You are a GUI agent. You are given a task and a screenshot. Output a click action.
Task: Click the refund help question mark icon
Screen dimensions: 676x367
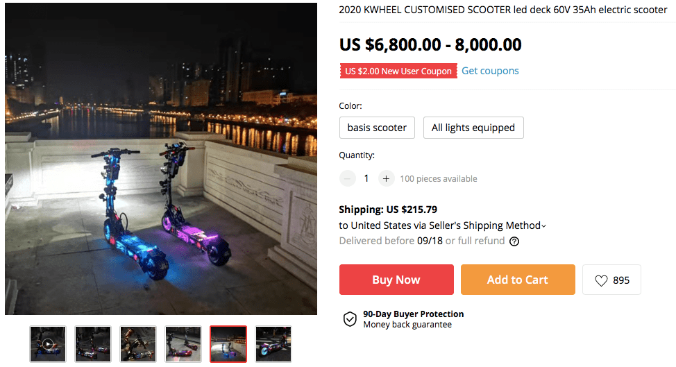point(514,241)
